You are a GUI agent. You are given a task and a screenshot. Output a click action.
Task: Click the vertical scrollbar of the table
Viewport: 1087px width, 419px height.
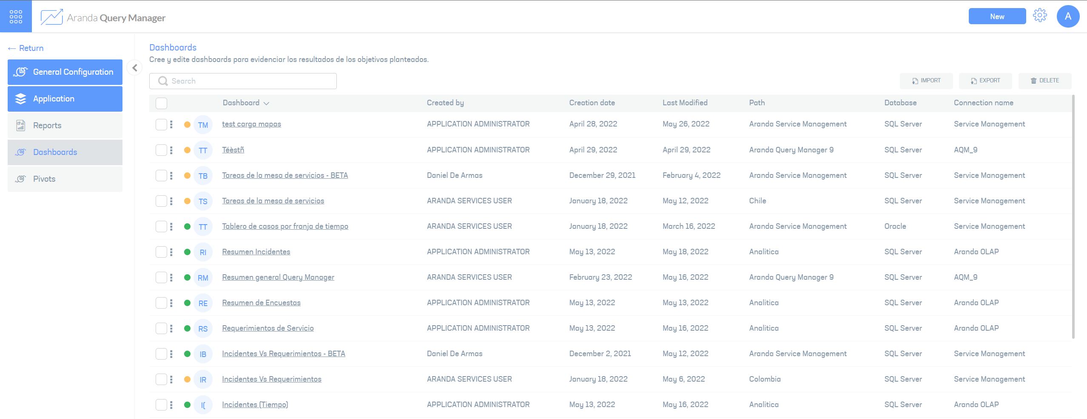coord(1073,217)
